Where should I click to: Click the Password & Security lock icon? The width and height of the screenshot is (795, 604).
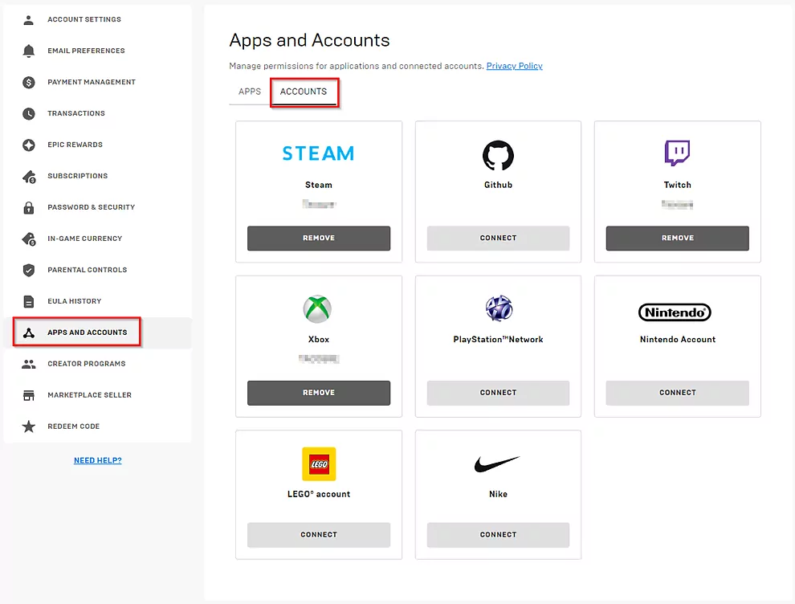click(x=29, y=207)
